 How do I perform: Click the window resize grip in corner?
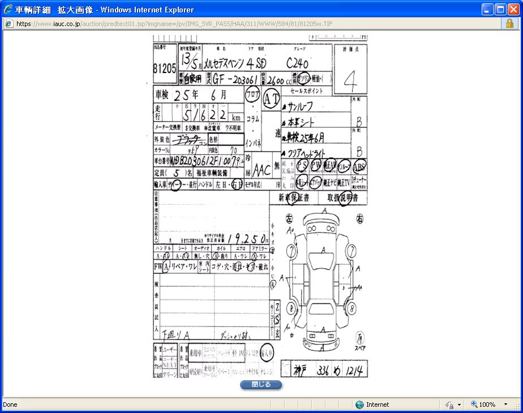pos(518,408)
